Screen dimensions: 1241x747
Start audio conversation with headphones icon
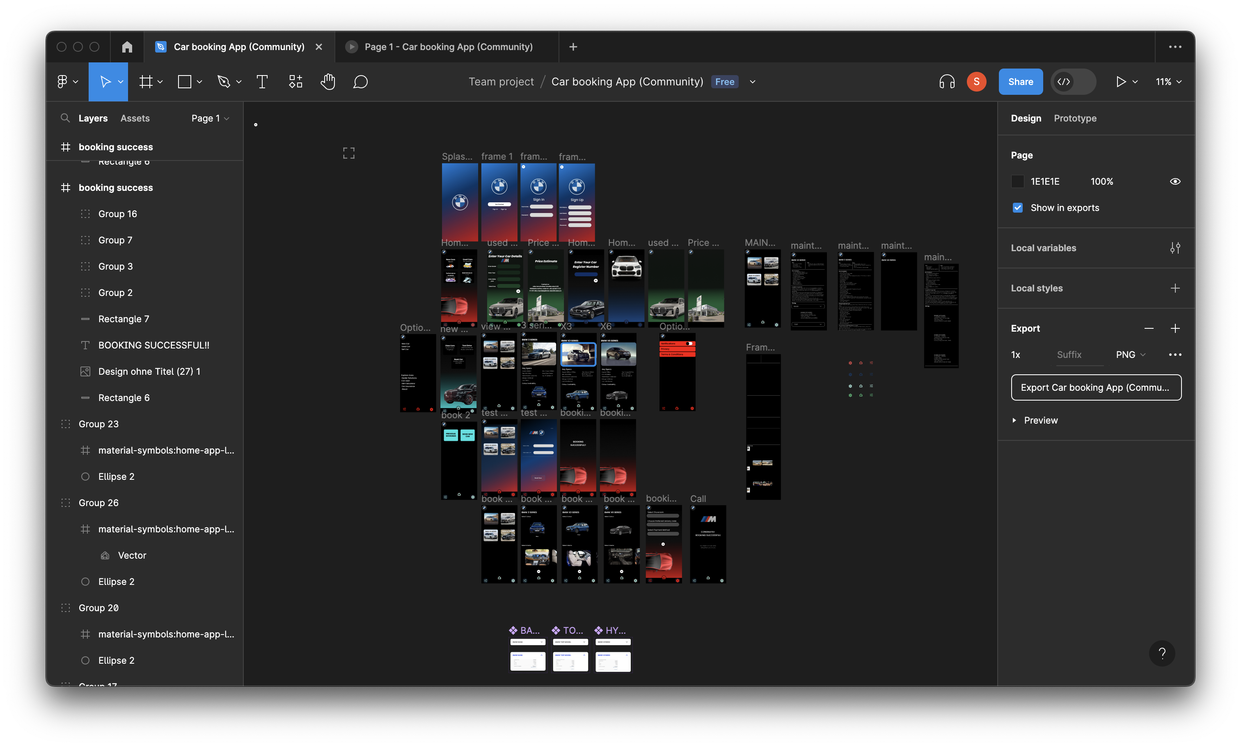click(x=947, y=82)
